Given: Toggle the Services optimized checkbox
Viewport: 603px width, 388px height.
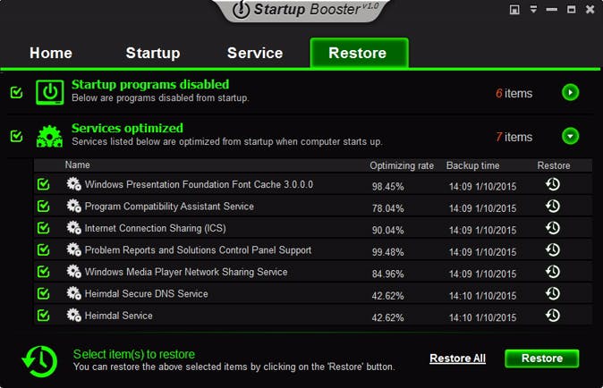Looking at the screenshot, I should [x=16, y=136].
